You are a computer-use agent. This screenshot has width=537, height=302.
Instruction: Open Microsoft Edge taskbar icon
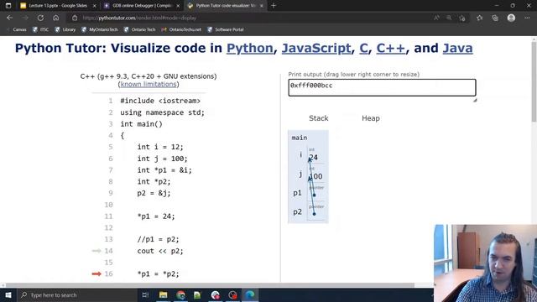(250, 294)
